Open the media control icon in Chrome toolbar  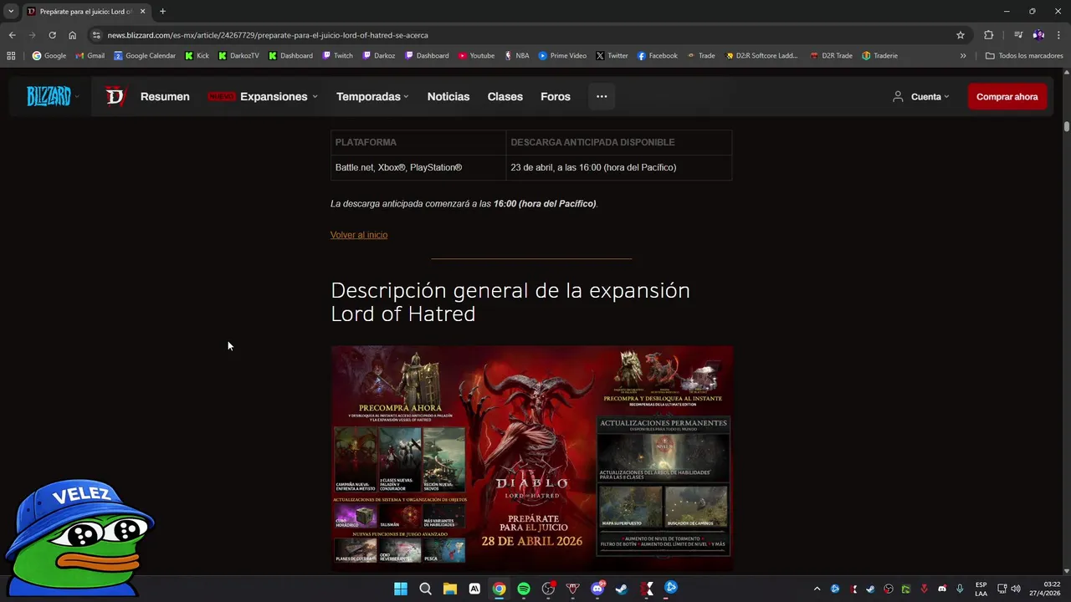coord(1018,35)
